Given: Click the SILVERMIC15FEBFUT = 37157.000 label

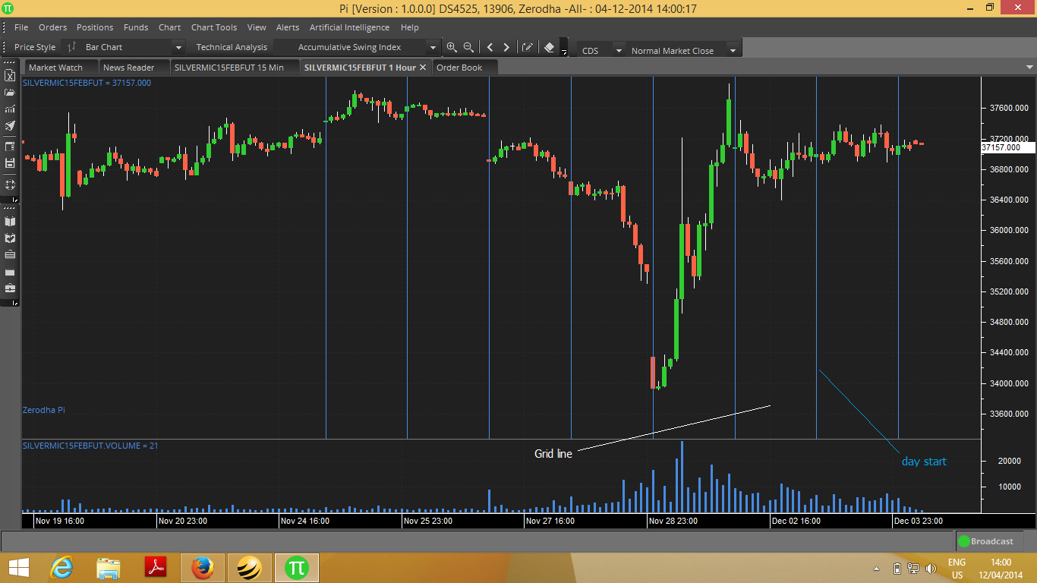Looking at the screenshot, I should (x=87, y=83).
